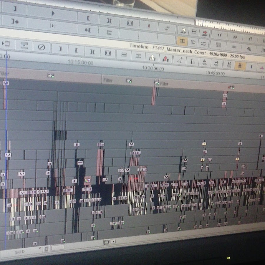Click the Fast Forward button
Viewport: 265px width, 265px height.
coord(235,37)
